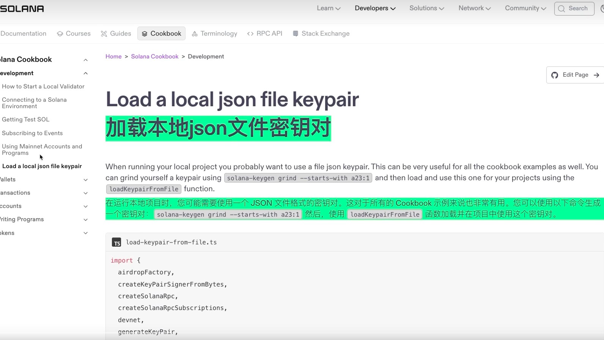Click the airdropFactory code line
The image size is (604, 340).
coord(146,272)
